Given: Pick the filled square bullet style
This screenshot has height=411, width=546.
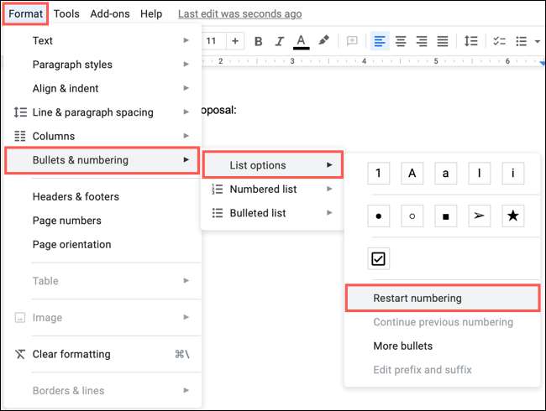Looking at the screenshot, I should click(445, 216).
